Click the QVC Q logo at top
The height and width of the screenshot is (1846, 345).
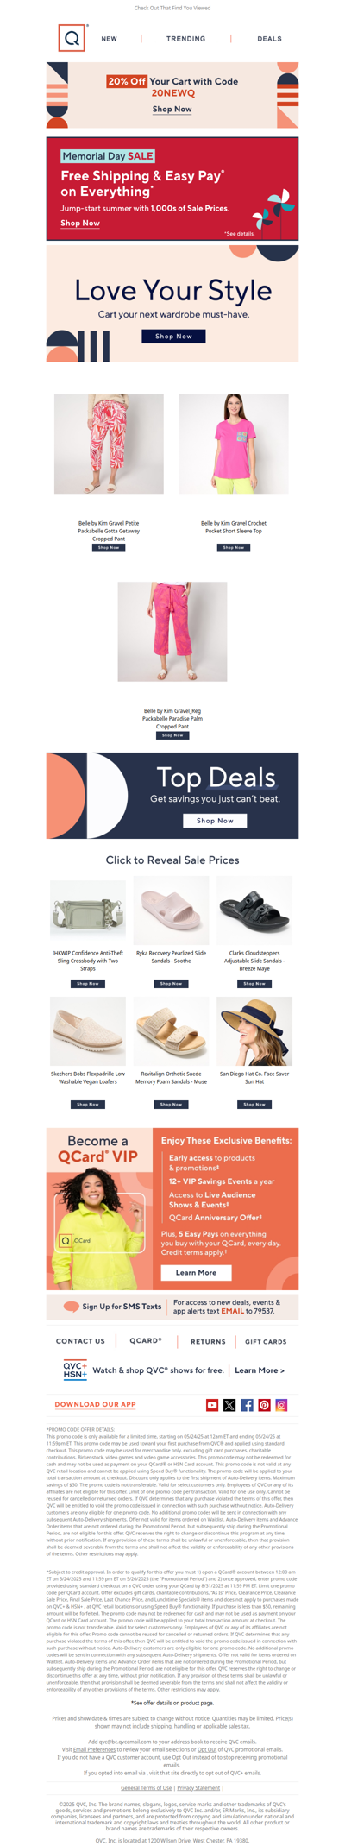tap(72, 38)
